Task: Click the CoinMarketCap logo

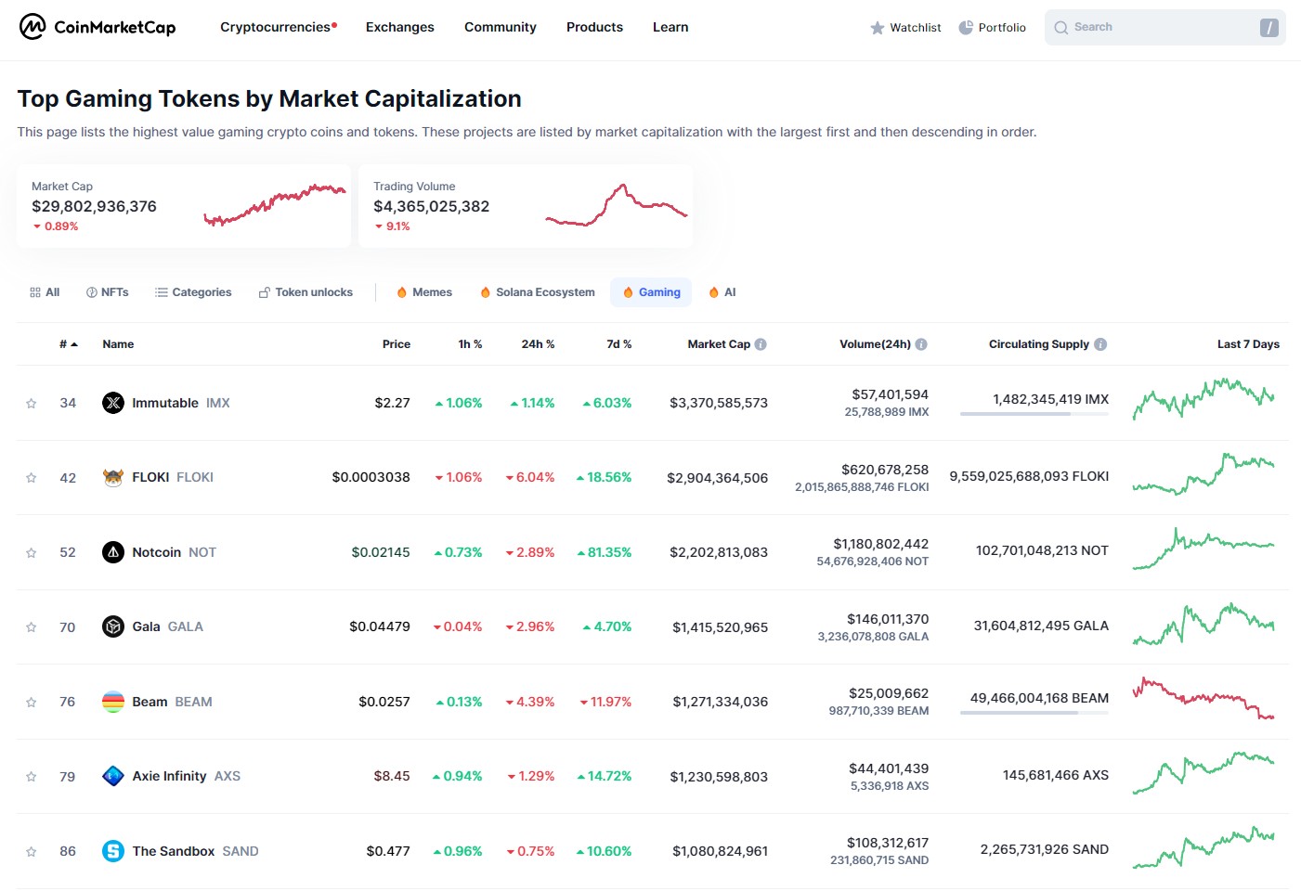Action: tap(98, 27)
